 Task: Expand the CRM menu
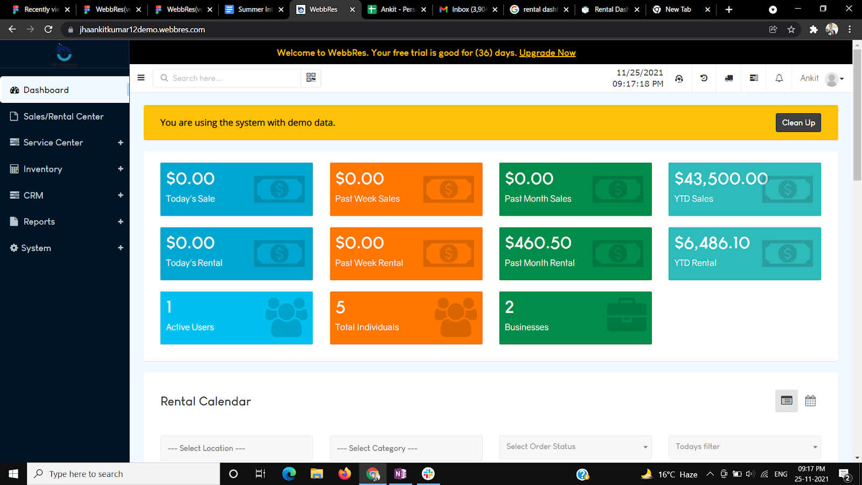(65, 195)
